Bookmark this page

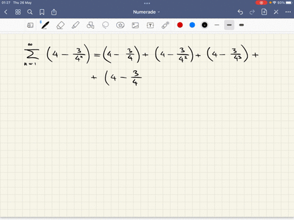click(42, 12)
